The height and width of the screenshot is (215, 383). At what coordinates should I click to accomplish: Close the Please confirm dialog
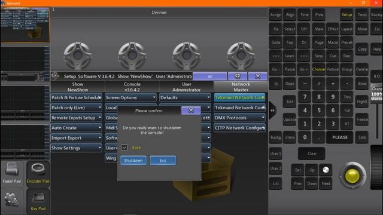pyautogui.click(x=191, y=110)
